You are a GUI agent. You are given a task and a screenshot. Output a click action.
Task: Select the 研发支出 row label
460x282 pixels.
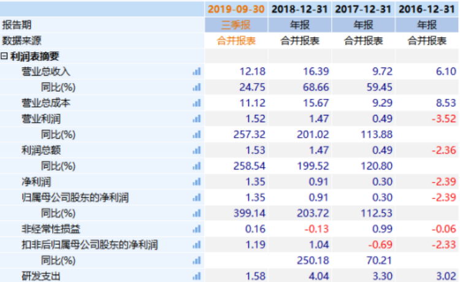pos(41,276)
